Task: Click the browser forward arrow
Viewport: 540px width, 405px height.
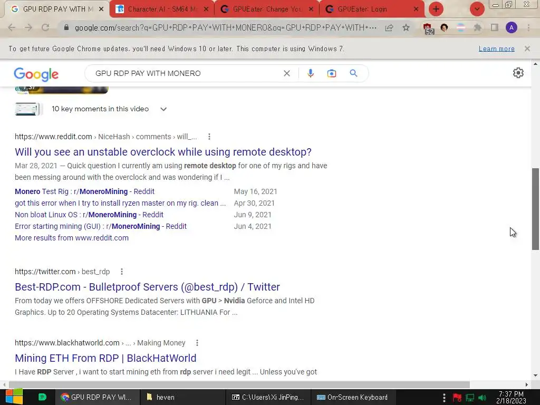Action: pyautogui.click(x=28, y=27)
